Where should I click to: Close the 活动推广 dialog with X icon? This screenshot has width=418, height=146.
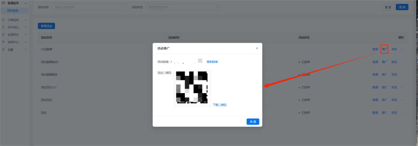click(x=257, y=48)
